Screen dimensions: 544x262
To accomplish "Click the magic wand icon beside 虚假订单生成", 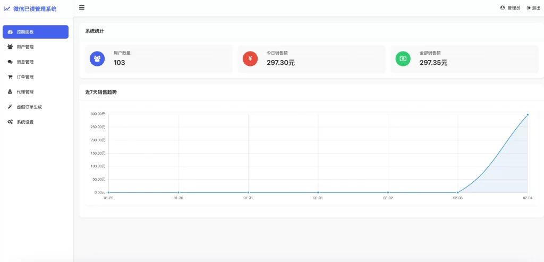I will [x=10, y=107].
